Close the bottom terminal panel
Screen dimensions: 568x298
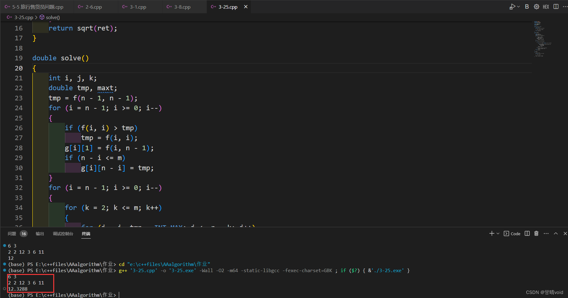[x=565, y=233]
